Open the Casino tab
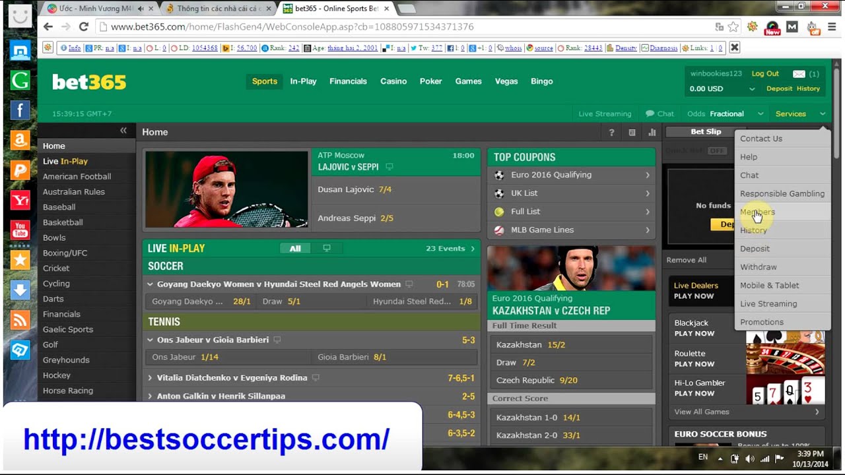This screenshot has width=845, height=475. coord(393,81)
